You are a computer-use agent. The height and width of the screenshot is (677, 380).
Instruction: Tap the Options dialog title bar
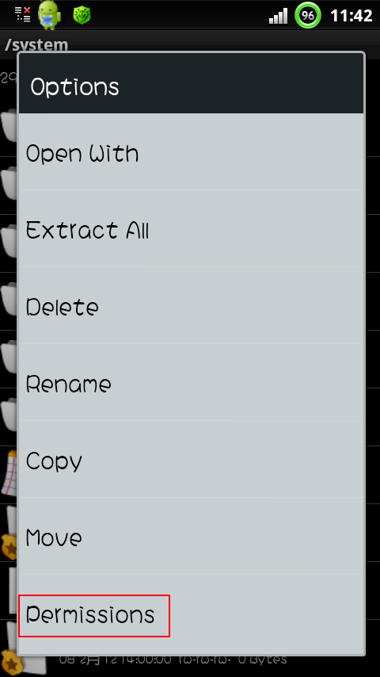click(191, 84)
